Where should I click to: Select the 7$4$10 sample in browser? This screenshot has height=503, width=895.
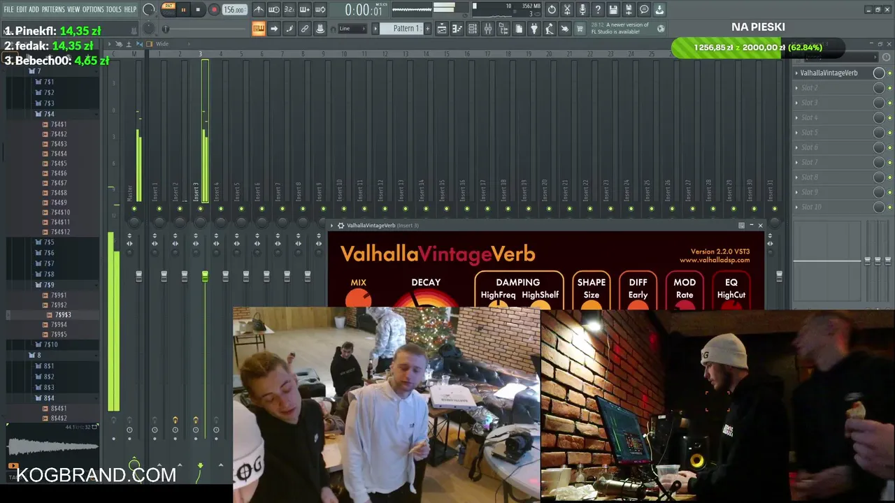point(60,212)
